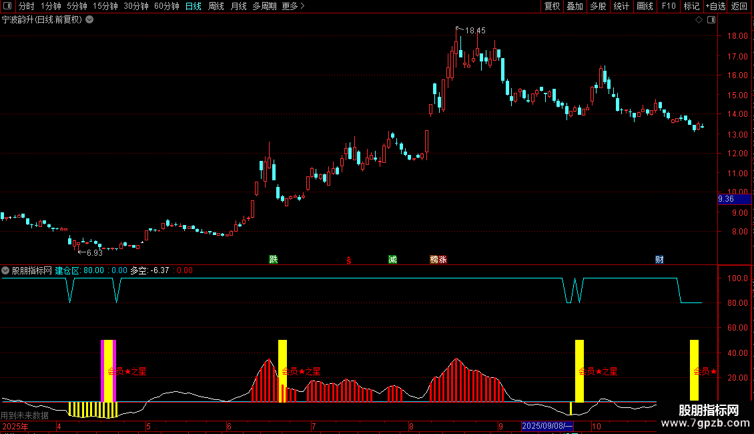This screenshot has width=754, height=434.
Task: Click the 叠加 overlay button
Action: 575,6
